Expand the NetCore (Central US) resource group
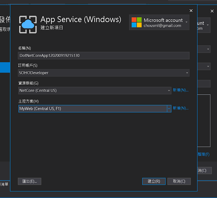The image size is (217, 198). [x=95, y=91]
